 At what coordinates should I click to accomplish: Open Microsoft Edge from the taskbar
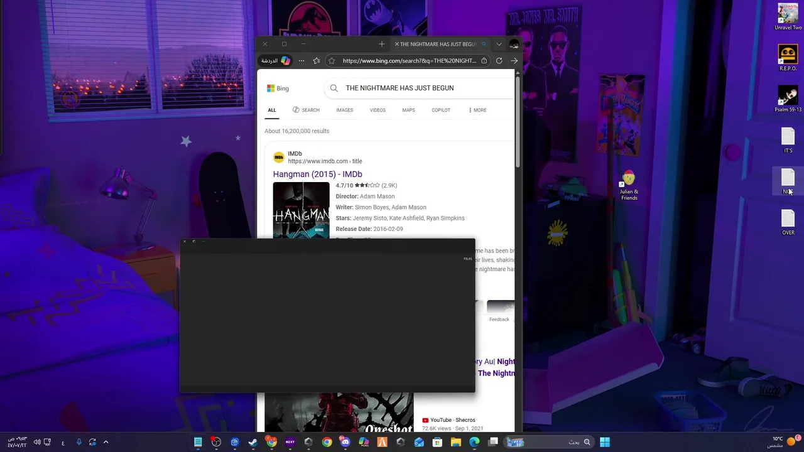tap(474, 442)
